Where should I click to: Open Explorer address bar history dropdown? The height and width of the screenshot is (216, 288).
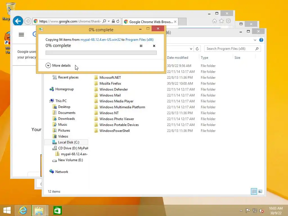click(191, 49)
